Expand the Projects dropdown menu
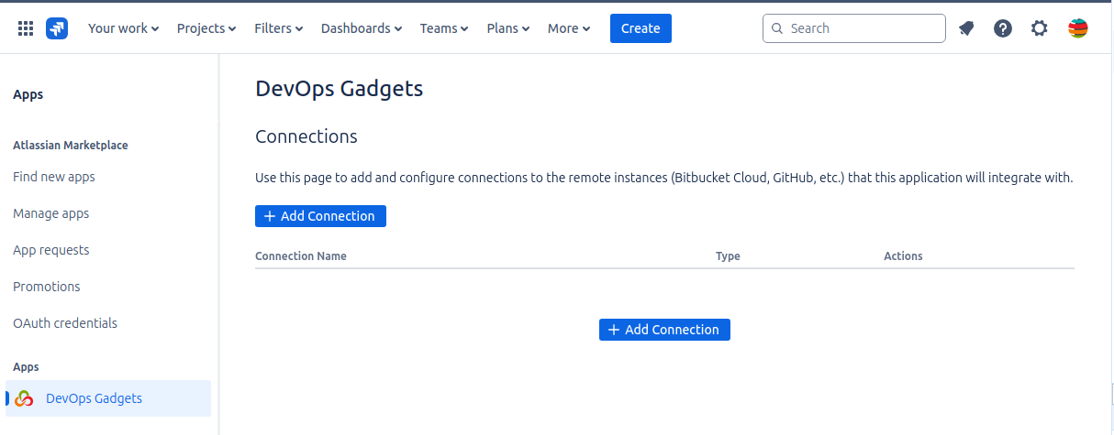Image resolution: width=1114 pixels, height=435 pixels. click(x=206, y=28)
